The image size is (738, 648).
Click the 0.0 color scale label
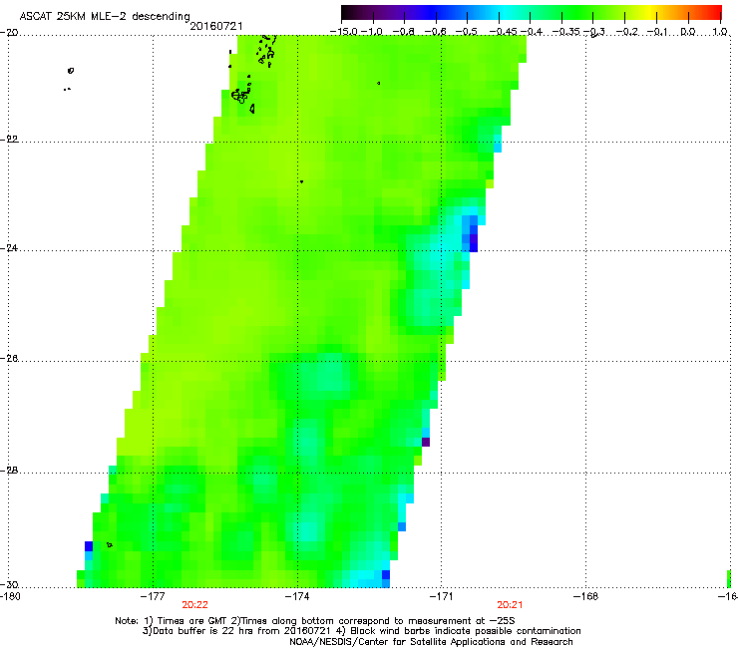(x=688, y=32)
